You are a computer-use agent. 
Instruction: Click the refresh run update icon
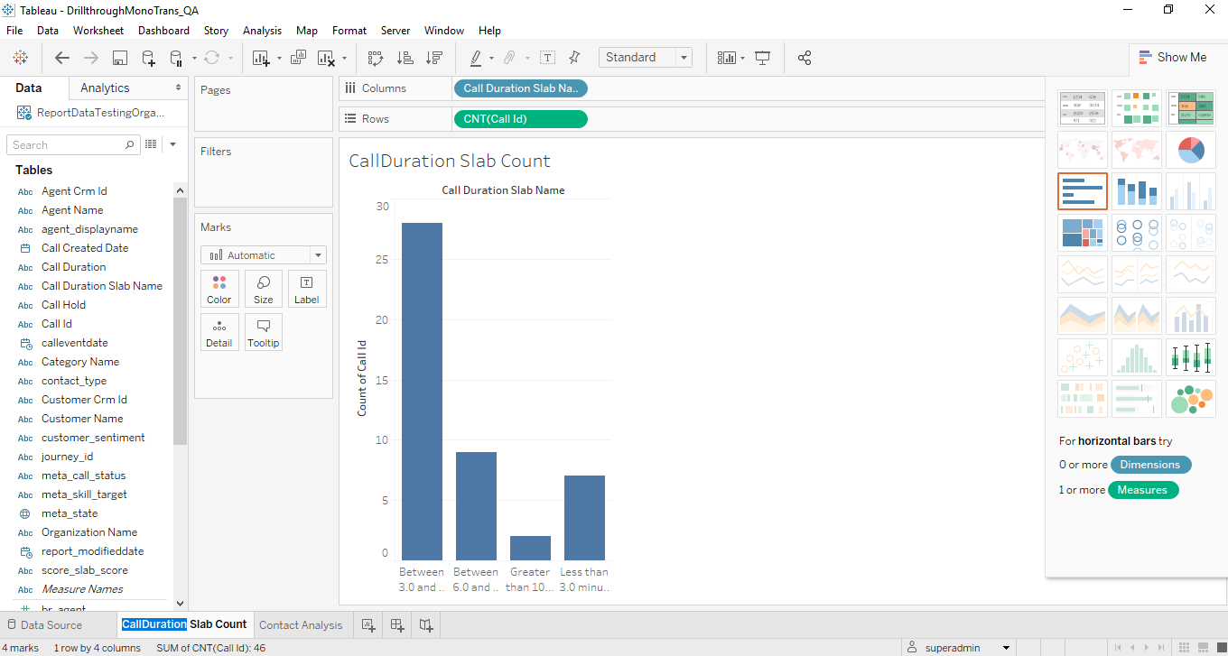pos(211,58)
